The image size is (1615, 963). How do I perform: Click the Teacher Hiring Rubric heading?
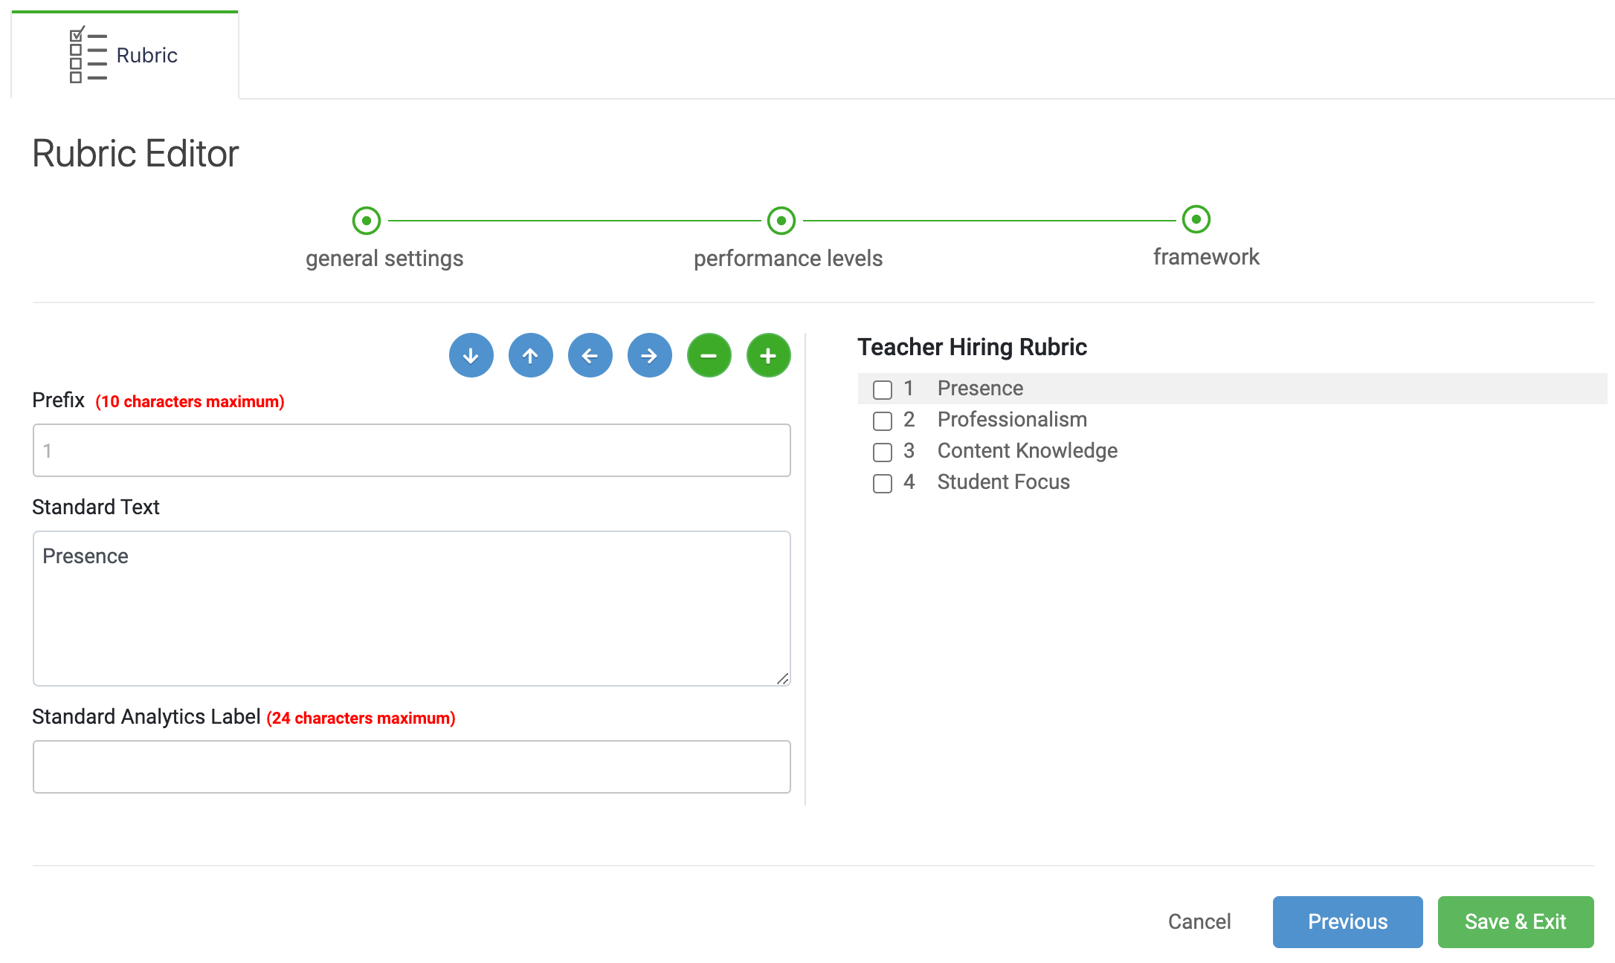972,347
